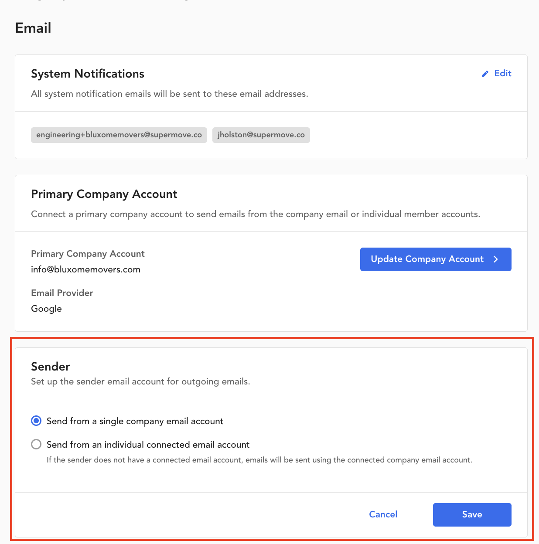Image resolution: width=539 pixels, height=544 pixels.
Task: Open the Edit link for System Notifications
Action: click(x=496, y=74)
